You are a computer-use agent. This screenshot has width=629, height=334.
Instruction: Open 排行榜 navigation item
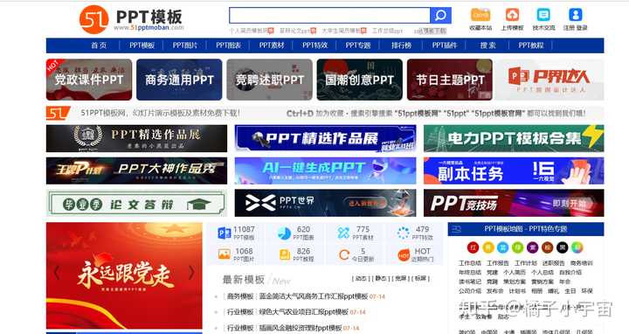pos(401,45)
